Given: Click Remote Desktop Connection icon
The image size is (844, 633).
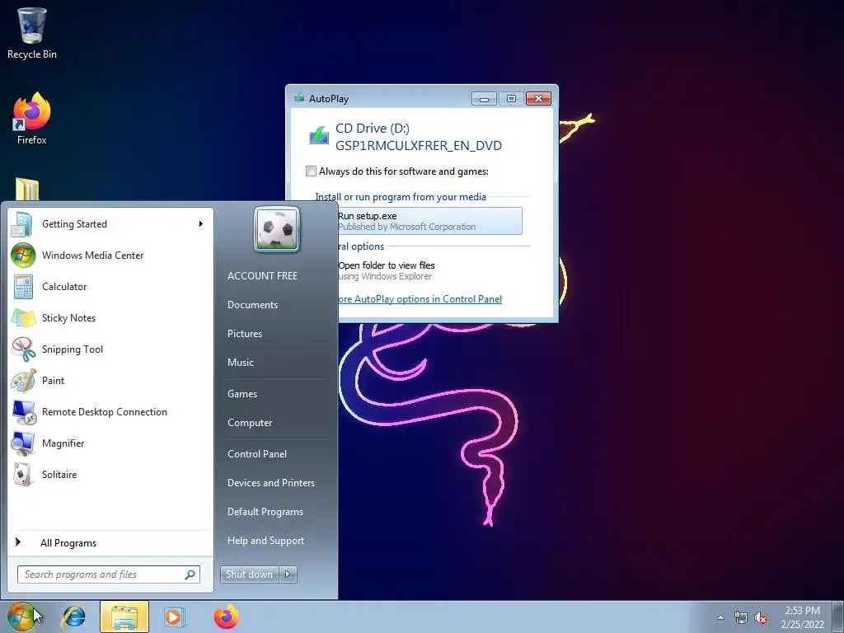Looking at the screenshot, I should (x=23, y=412).
